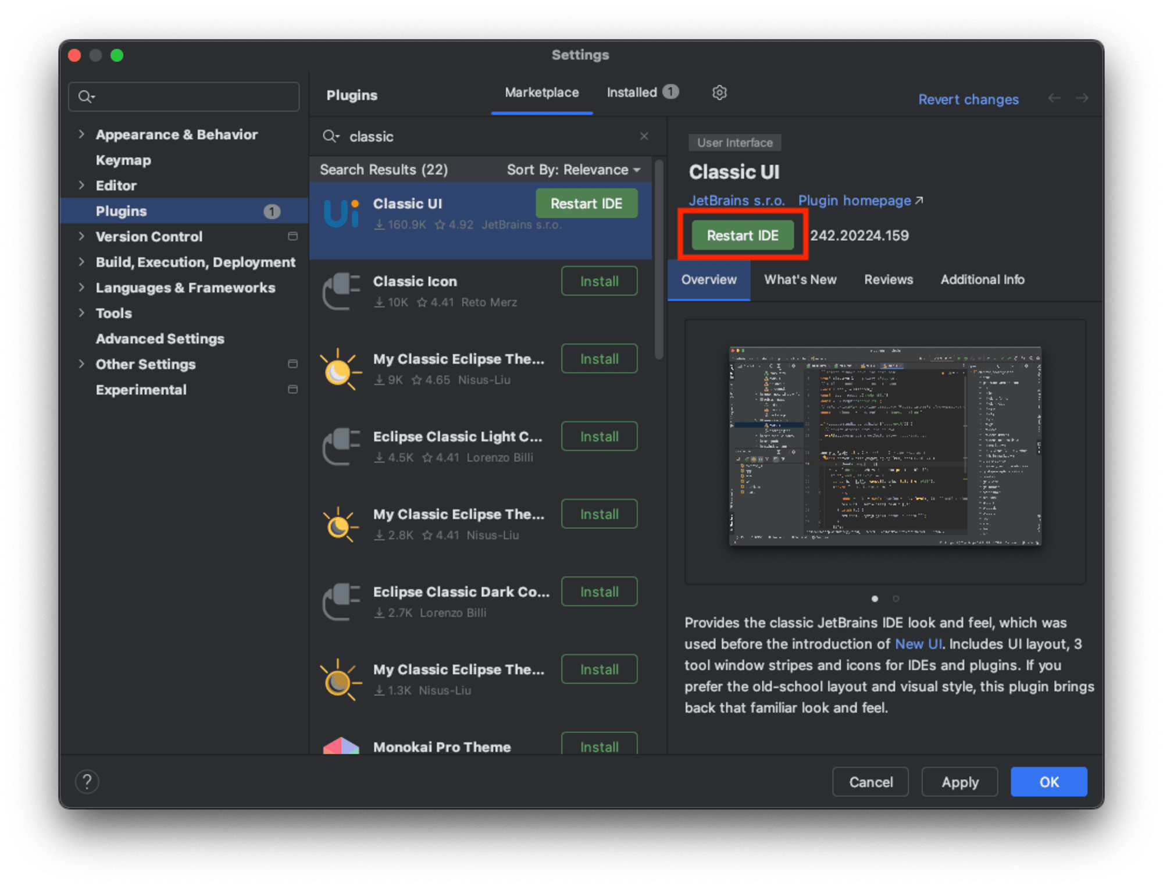Viewport: 1163px width, 887px height.
Task: Click the settings search magnifier icon
Action: 87,97
